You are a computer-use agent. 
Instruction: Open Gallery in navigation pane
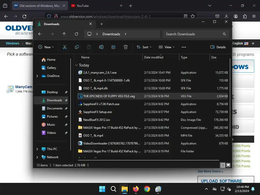52,68
